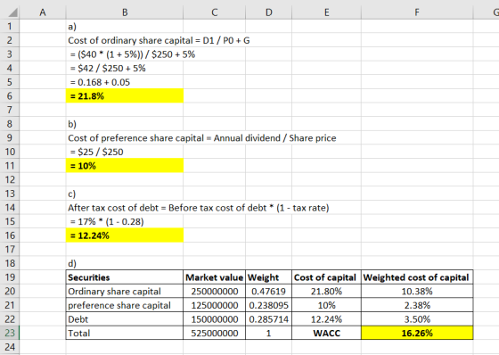Image resolution: width=499 pixels, height=355 pixels.
Task: Click weighted cost 3.50%
Action: pyautogui.click(x=417, y=319)
